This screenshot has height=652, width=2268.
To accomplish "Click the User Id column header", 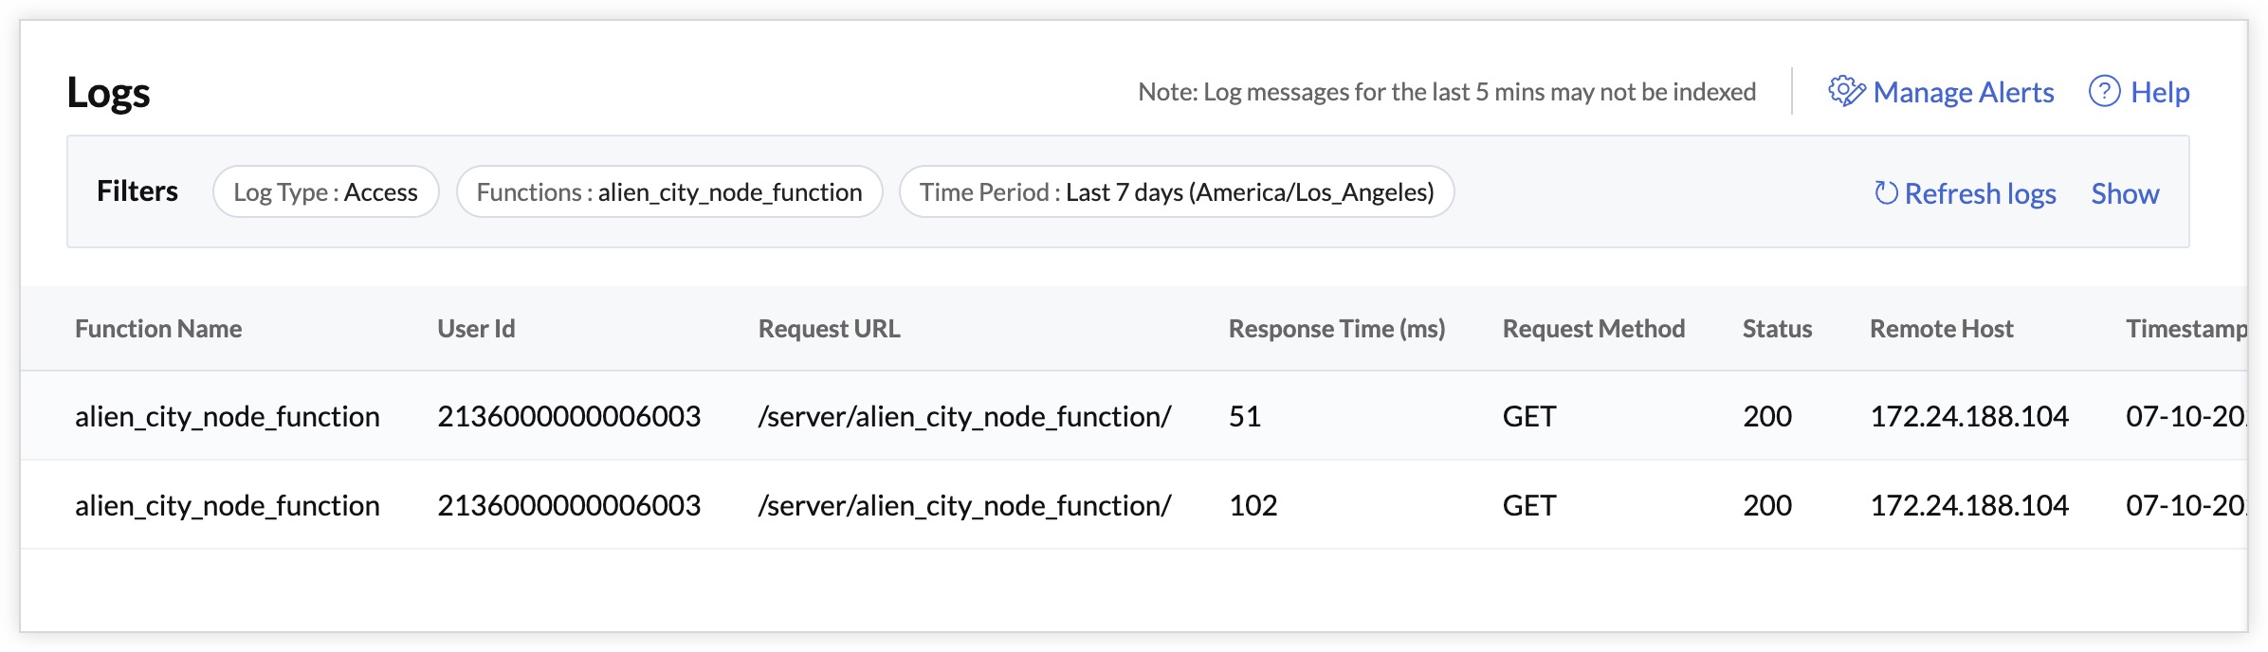I will [x=476, y=329].
